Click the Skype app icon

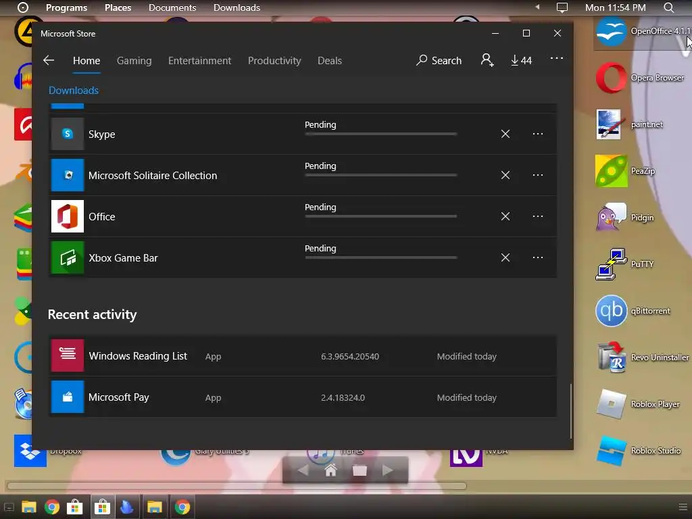pos(68,134)
